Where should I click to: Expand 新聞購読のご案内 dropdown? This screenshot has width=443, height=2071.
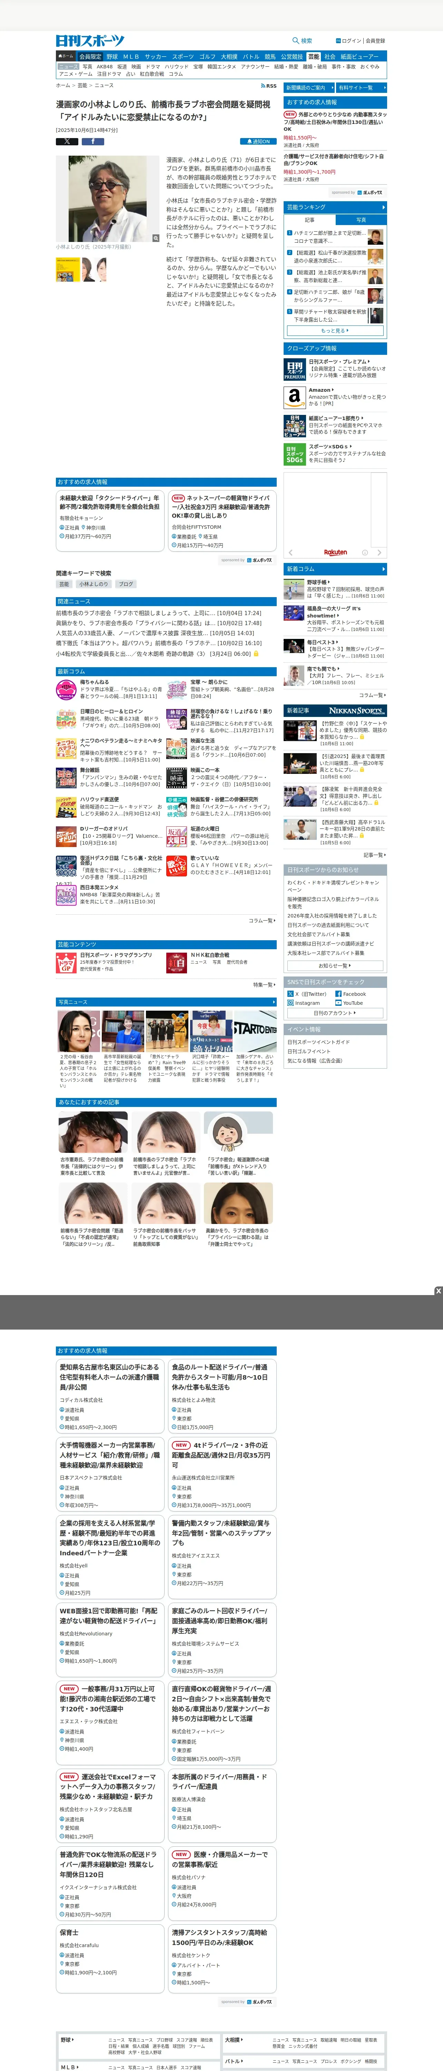click(x=309, y=88)
